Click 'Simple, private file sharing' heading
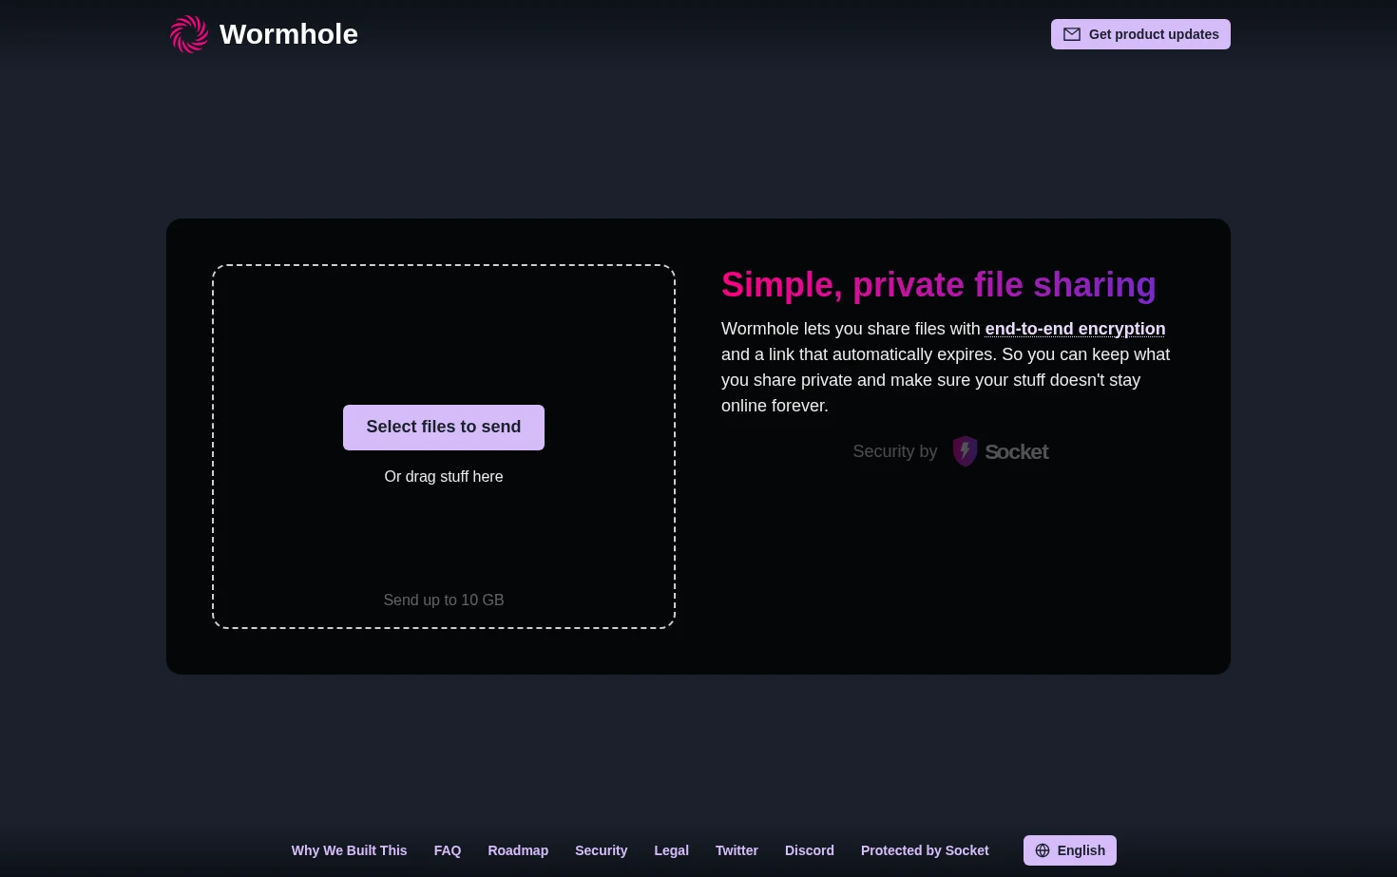The height and width of the screenshot is (877, 1397). click(939, 285)
